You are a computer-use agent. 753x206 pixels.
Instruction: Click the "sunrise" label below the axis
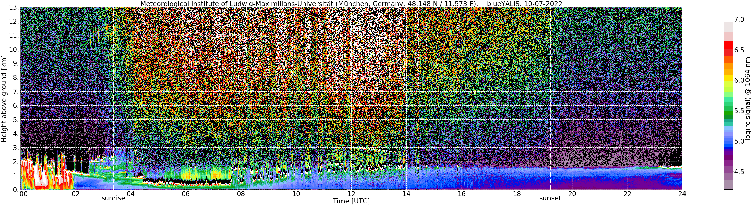tap(113, 198)
